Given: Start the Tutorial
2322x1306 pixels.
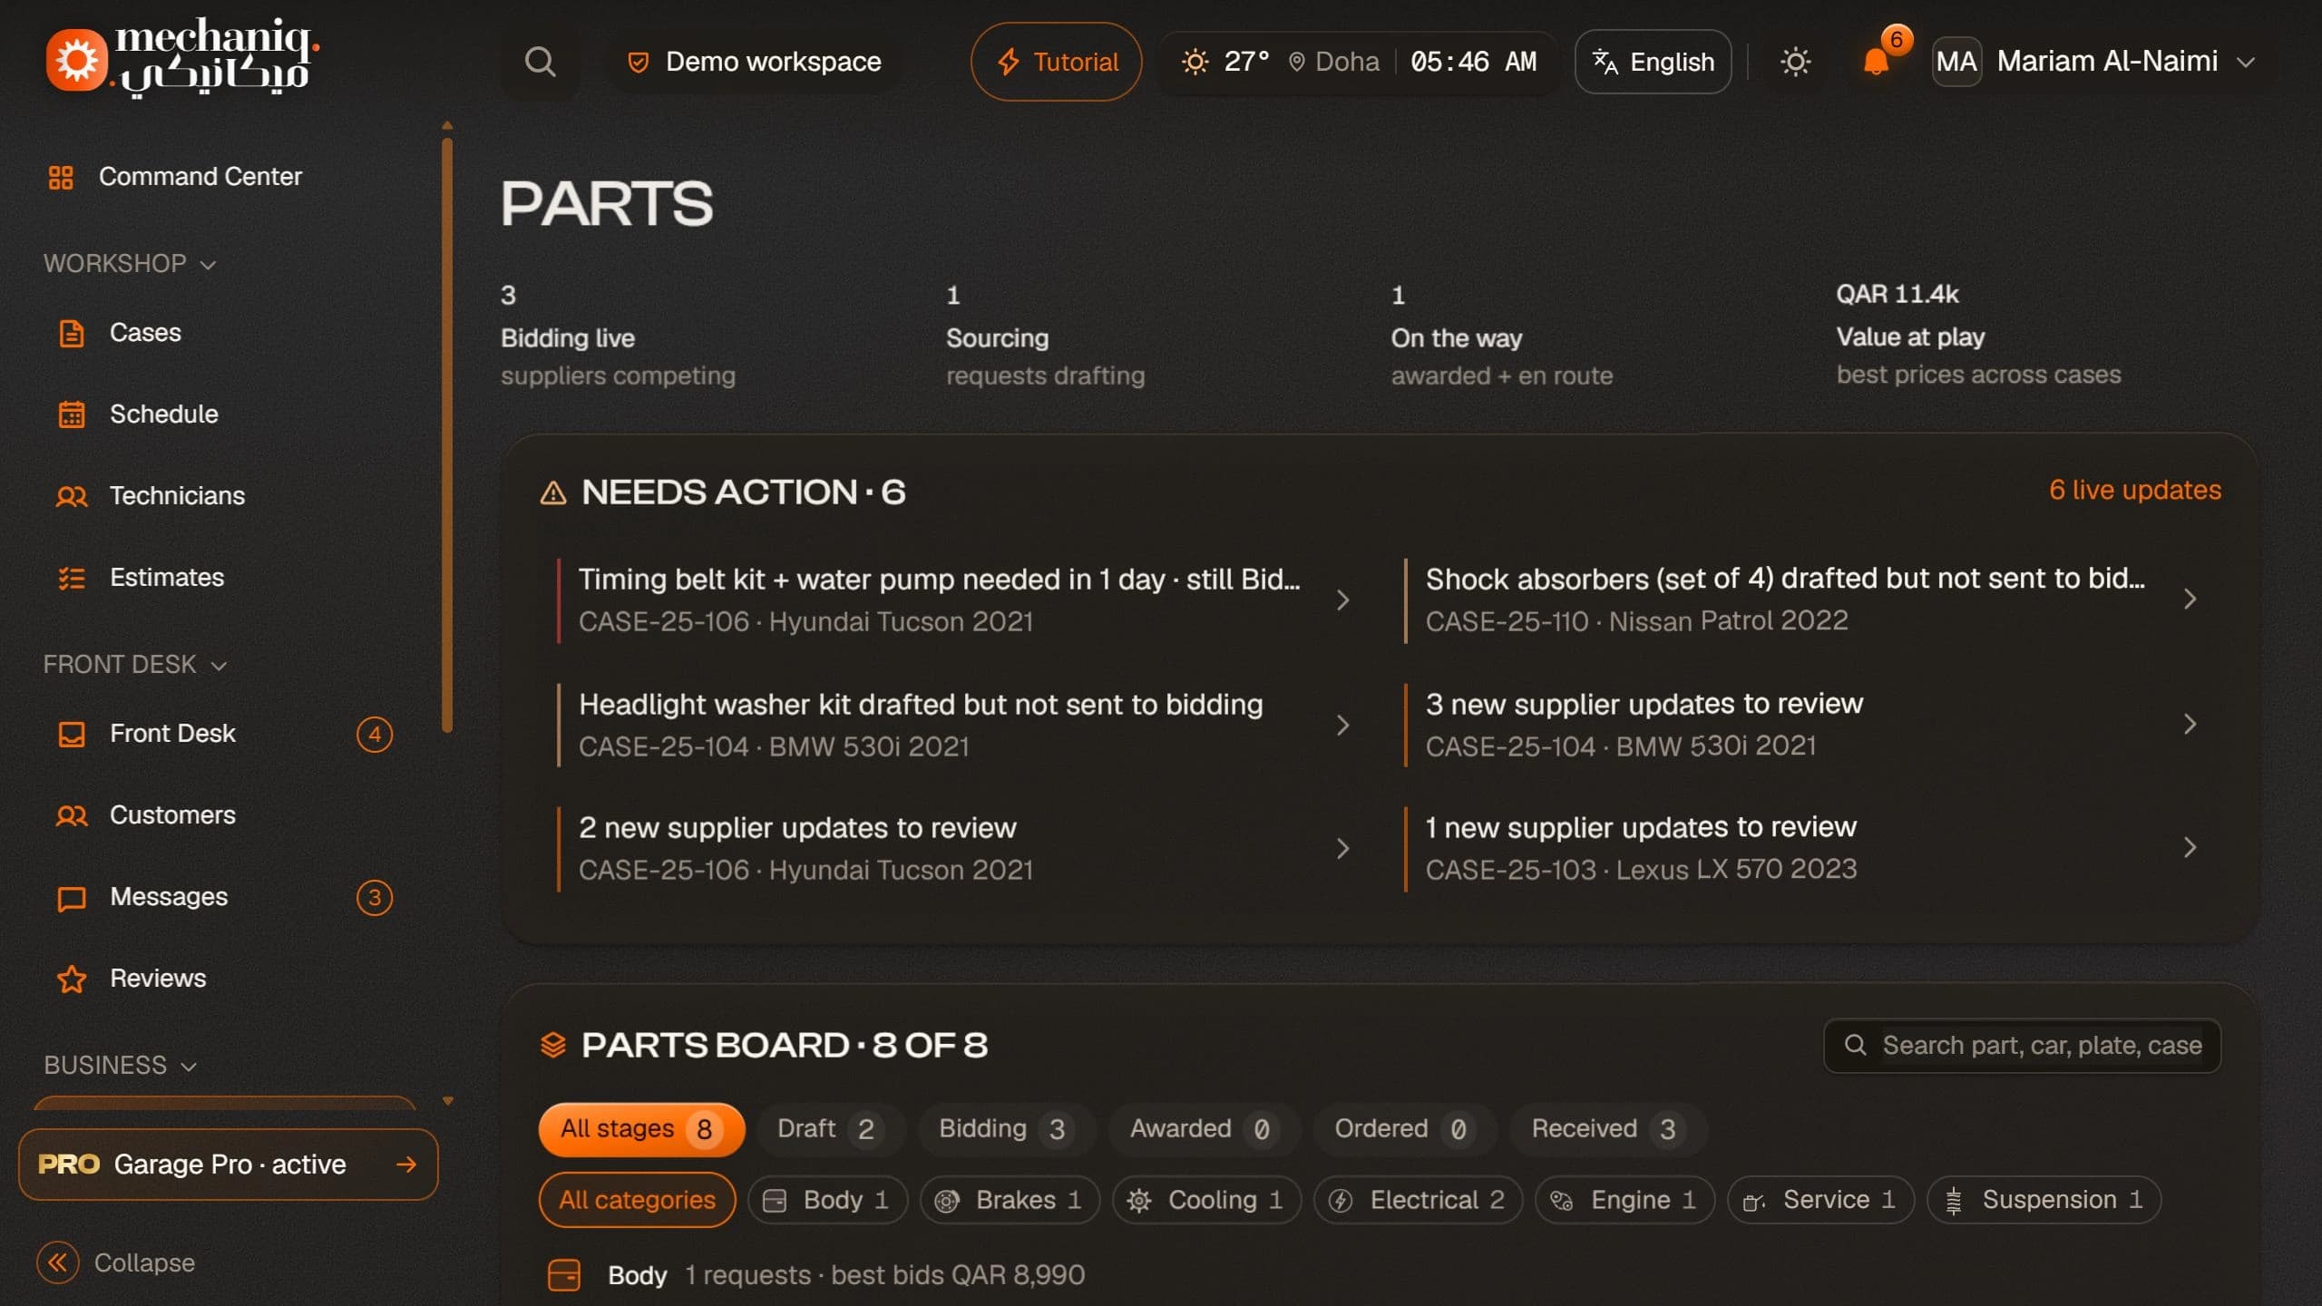Looking at the screenshot, I should click(x=1056, y=62).
